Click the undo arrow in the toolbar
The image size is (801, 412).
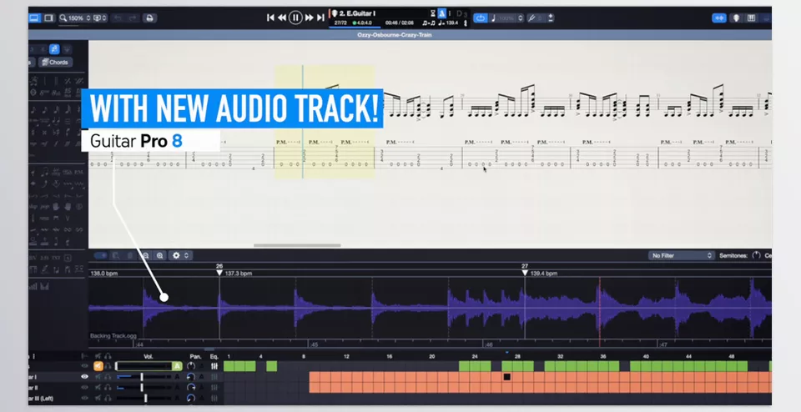(118, 18)
